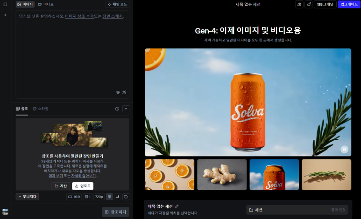Click the reset circular arrow icon

tap(126, 197)
